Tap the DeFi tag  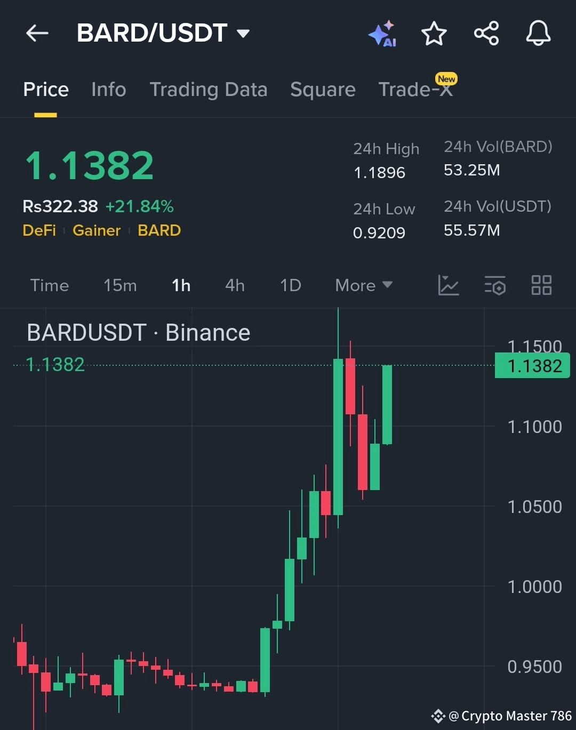(x=39, y=230)
